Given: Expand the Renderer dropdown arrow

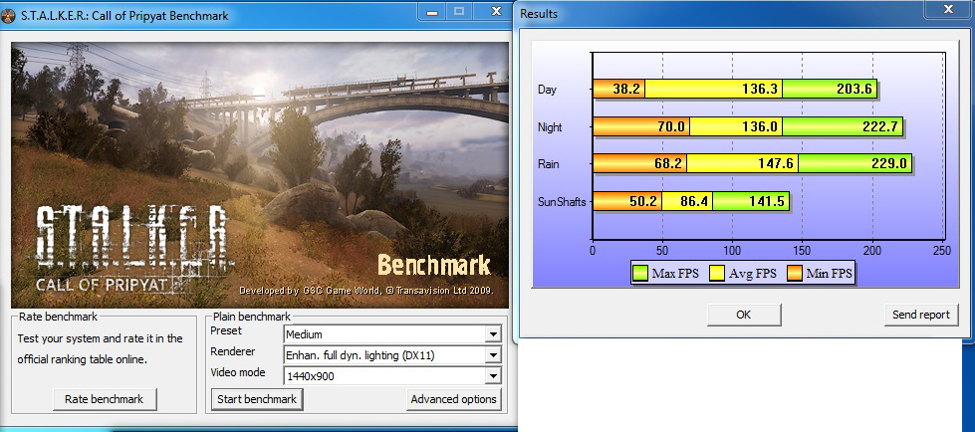Looking at the screenshot, I should pyautogui.click(x=493, y=355).
